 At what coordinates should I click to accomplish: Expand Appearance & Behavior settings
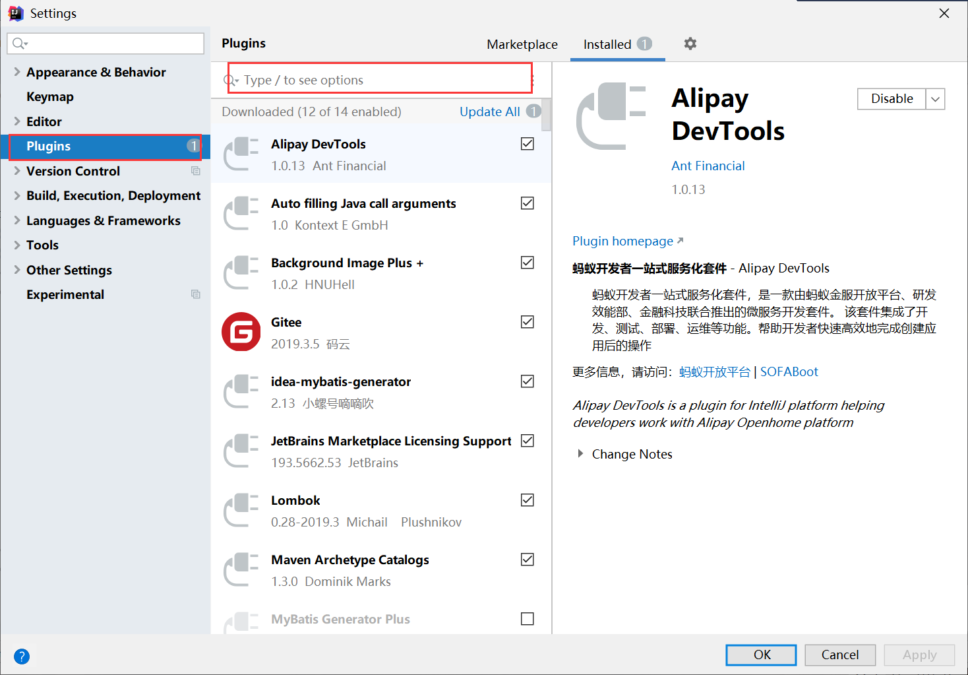pos(17,72)
